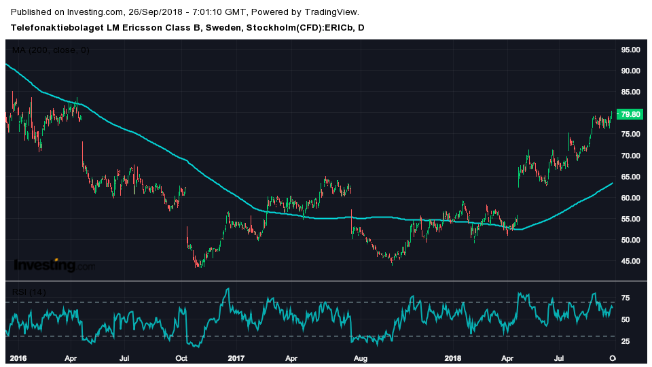This screenshot has height=367, width=652.
Task: Click the Apr label after 2018
Action: (x=507, y=358)
